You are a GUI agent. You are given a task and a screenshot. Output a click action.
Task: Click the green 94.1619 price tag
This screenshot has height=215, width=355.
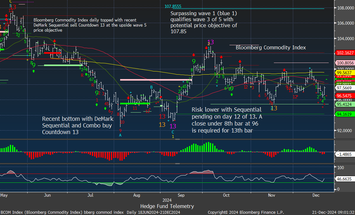coord(345,114)
